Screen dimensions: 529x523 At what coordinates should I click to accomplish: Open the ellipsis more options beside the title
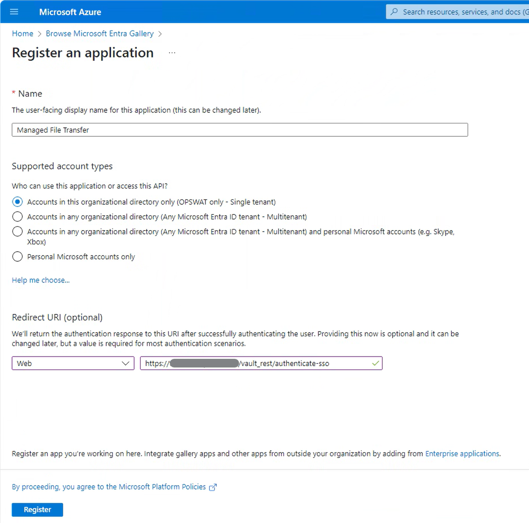pyautogui.click(x=172, y=53)
